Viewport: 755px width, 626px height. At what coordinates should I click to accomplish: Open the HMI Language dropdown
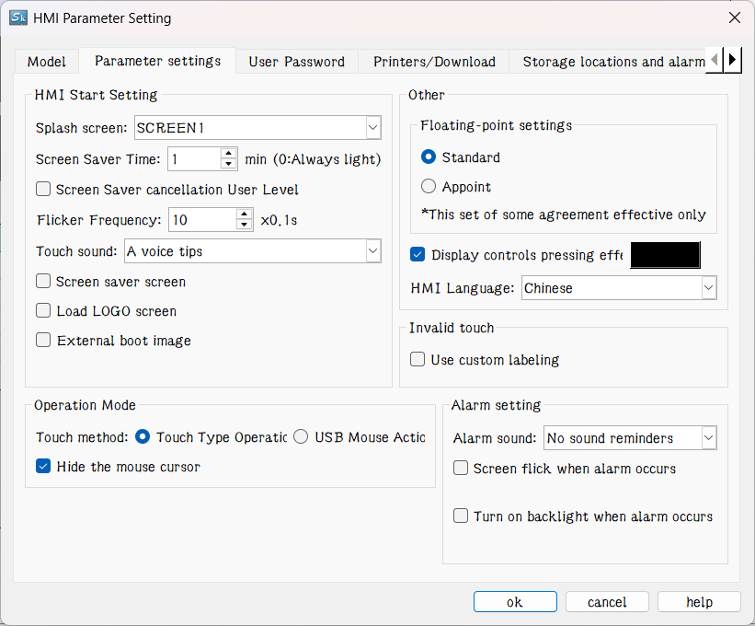tap(708, 288)
